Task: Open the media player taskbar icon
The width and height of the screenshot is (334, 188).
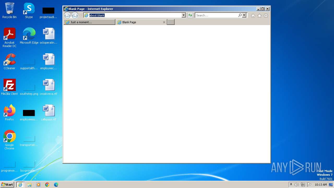Action: (38, 185)
